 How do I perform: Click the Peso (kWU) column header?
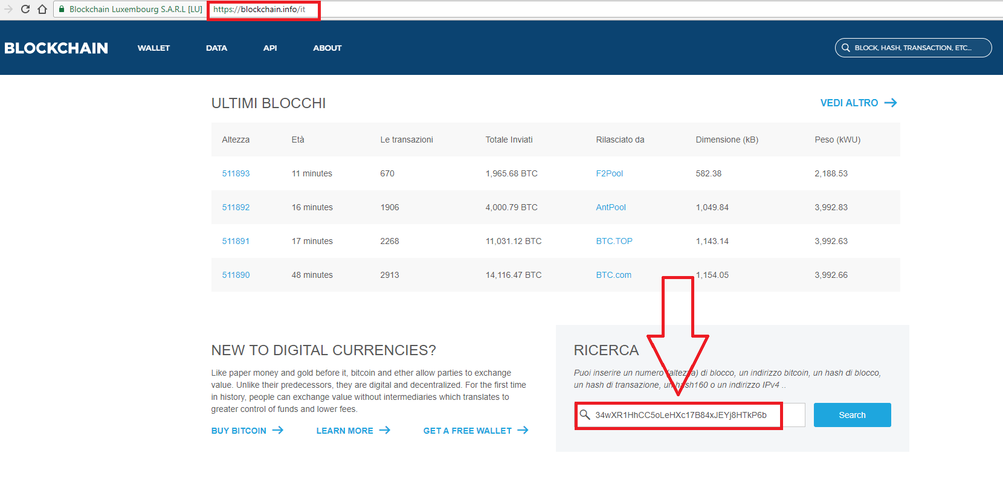point(837,140)
